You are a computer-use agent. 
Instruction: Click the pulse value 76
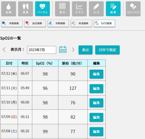(73, 103)
